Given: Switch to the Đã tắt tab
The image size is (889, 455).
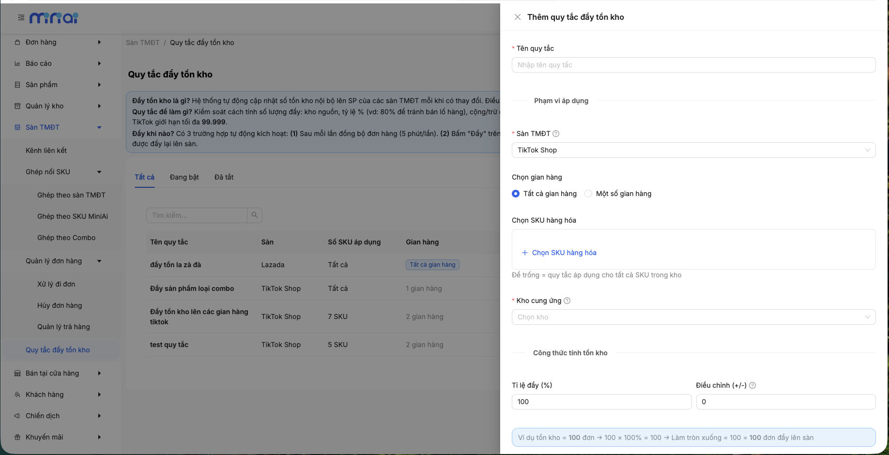Looking at the screenshot, I should [224, 177].
